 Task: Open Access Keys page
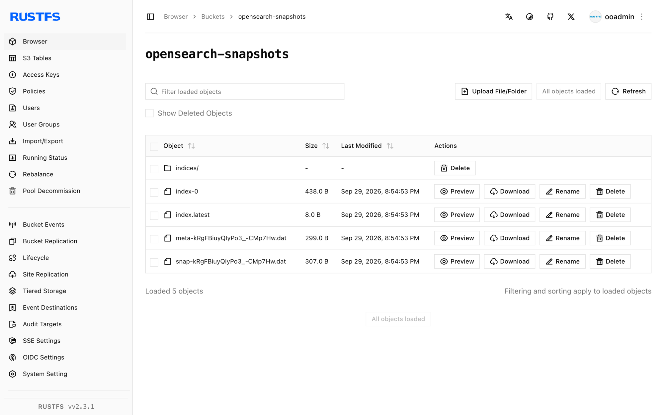[x=65, y=75]
